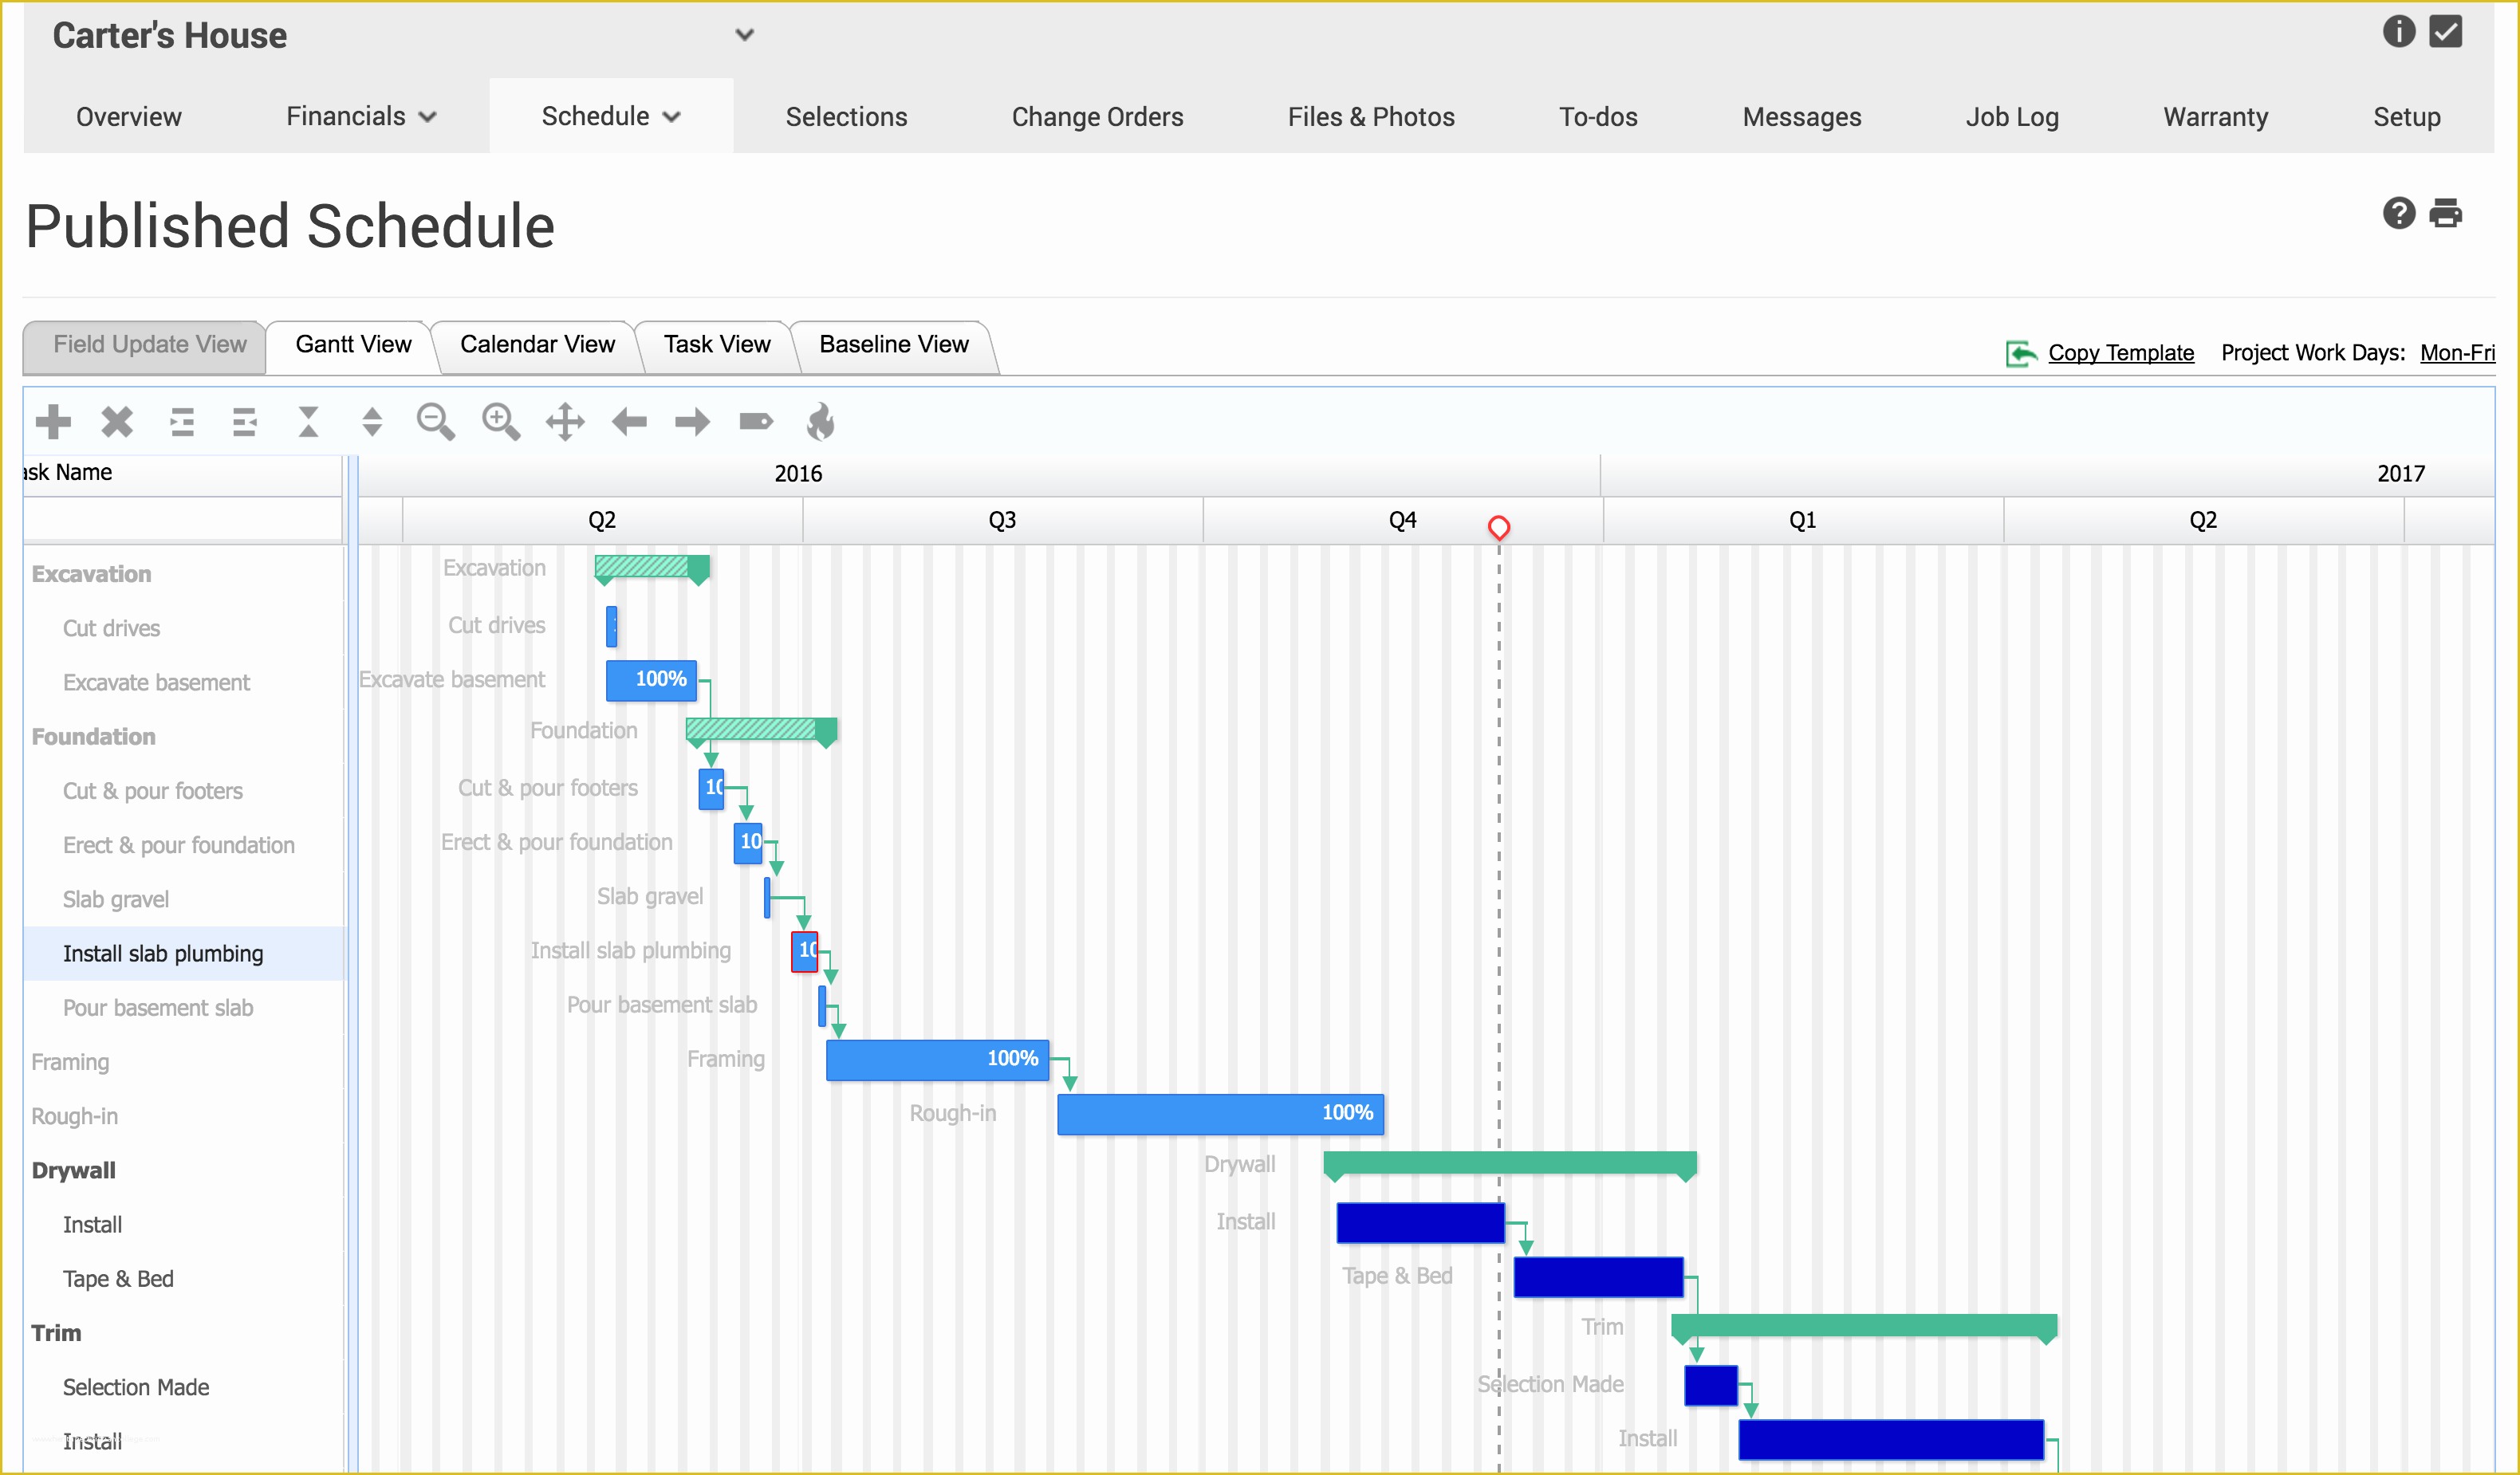This screenshot has width=2520, height=1475.
Task: Click the current date timeline marker
Action: click(x=1502, y=525)
